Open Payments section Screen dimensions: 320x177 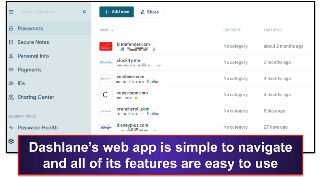(30, 70)
